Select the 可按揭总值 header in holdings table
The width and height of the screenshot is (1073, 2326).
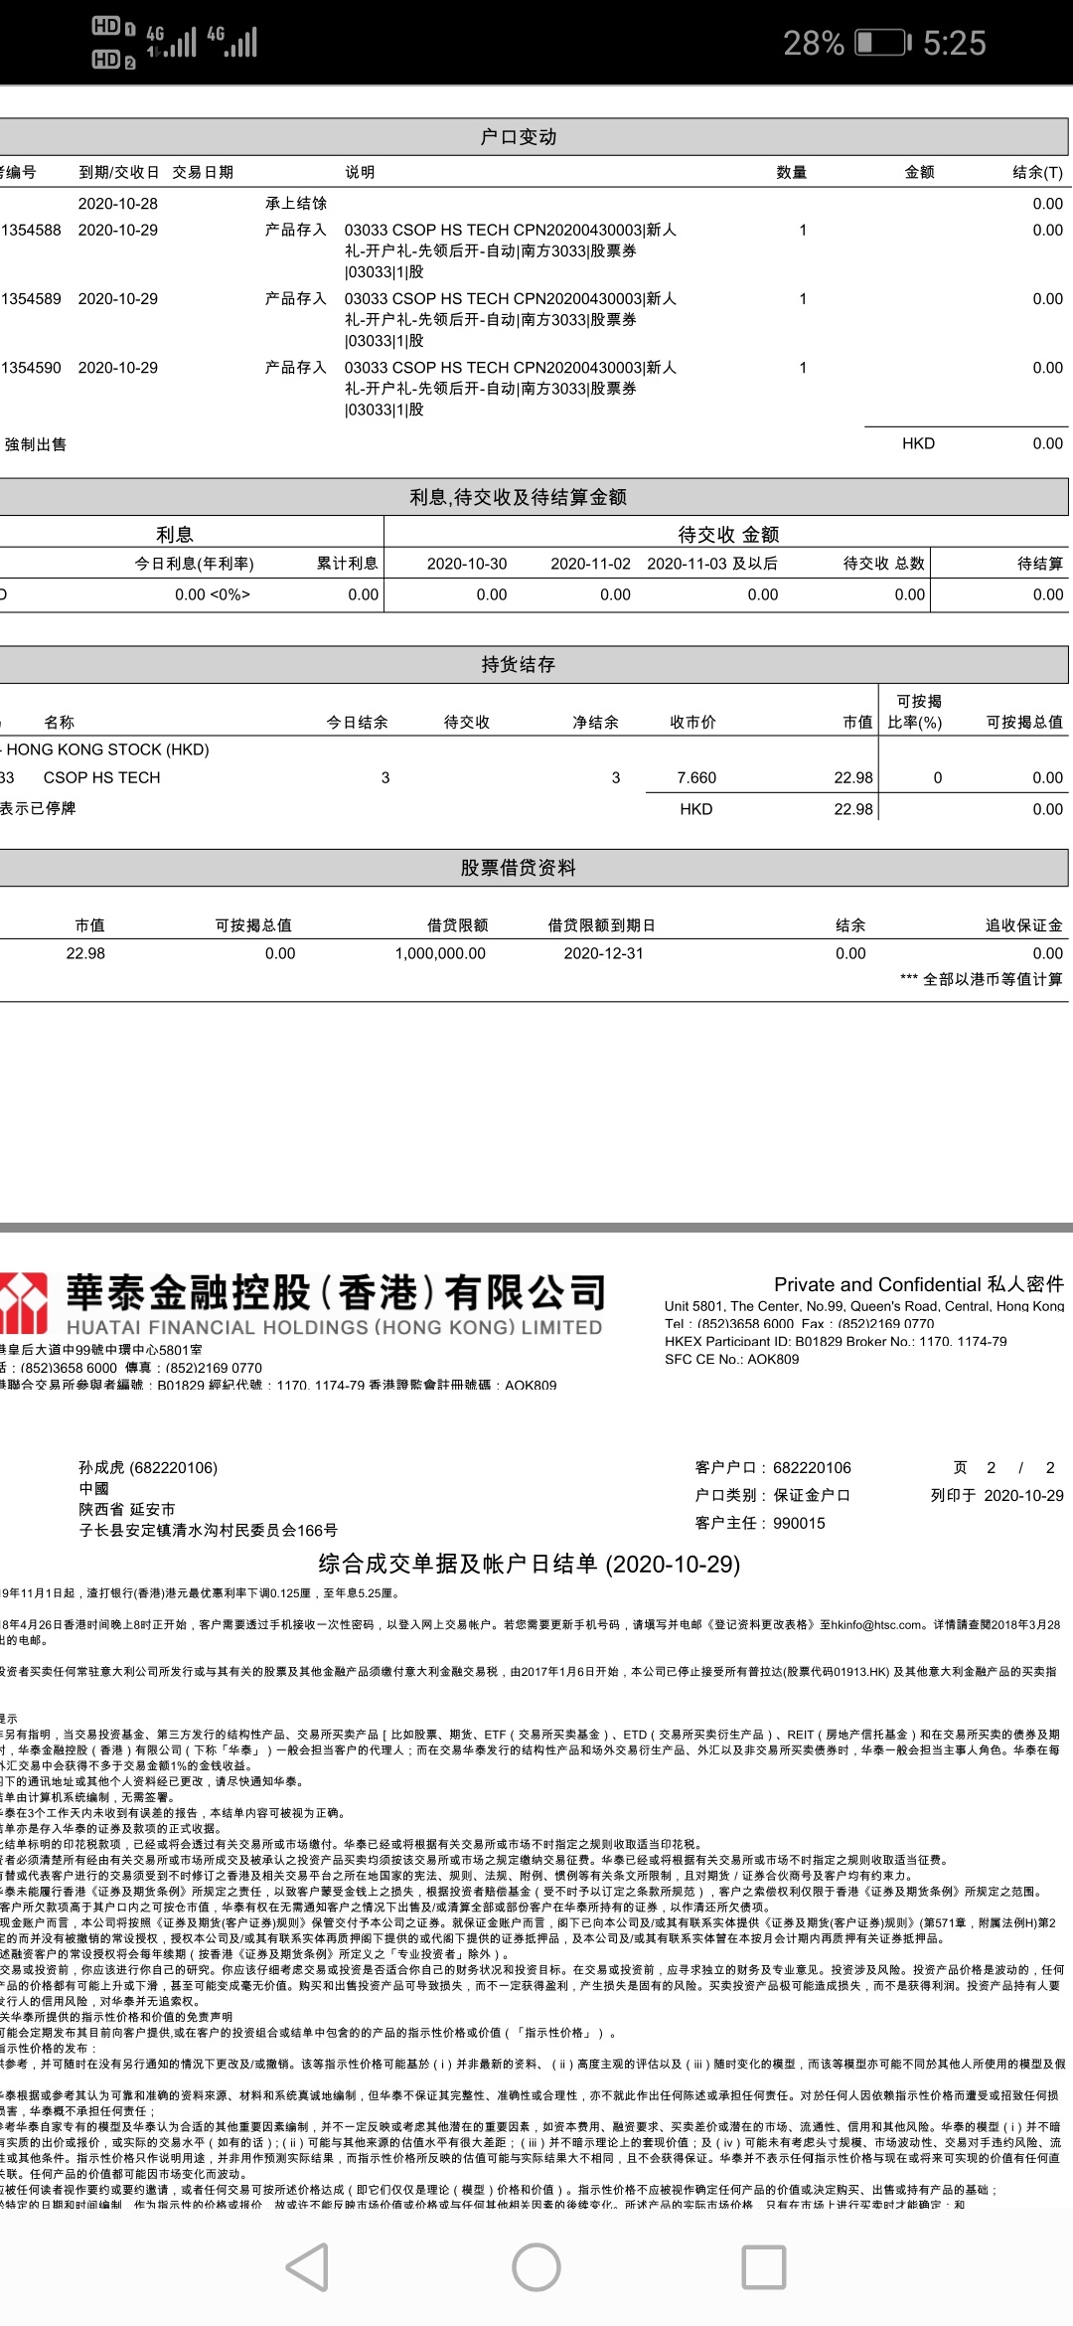[x=1024, y=723]
